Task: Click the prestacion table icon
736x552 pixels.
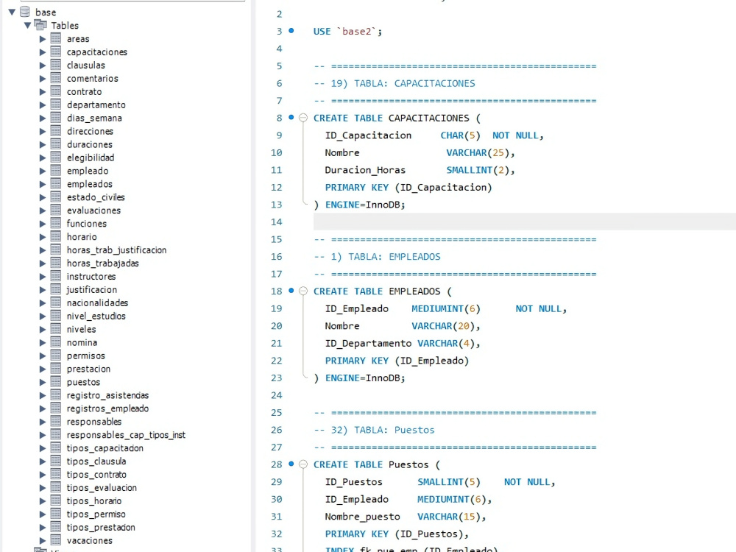Action: tap(56, 369)
